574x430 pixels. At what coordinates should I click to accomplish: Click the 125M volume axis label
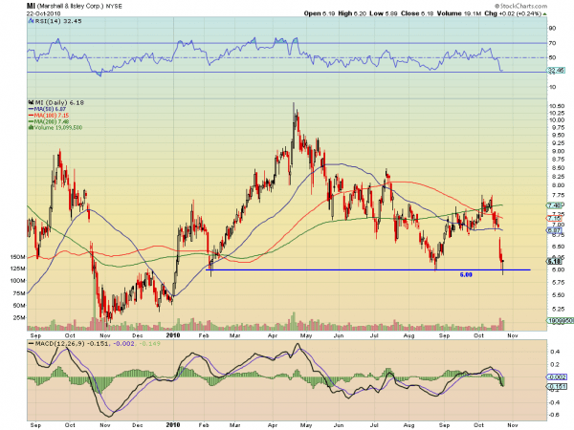click(18, 269)
